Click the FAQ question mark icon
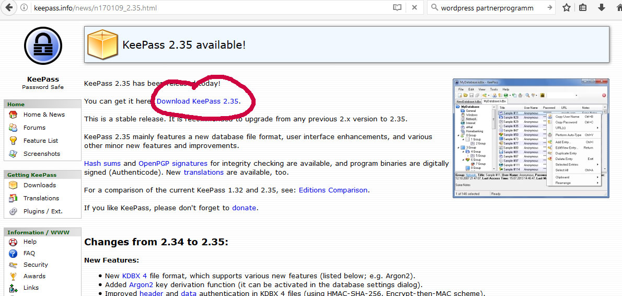Screen dimensions: 622x296 coord(13,253)
